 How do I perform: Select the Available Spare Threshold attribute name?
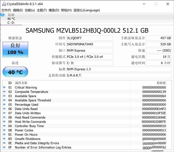coord(33,100)
